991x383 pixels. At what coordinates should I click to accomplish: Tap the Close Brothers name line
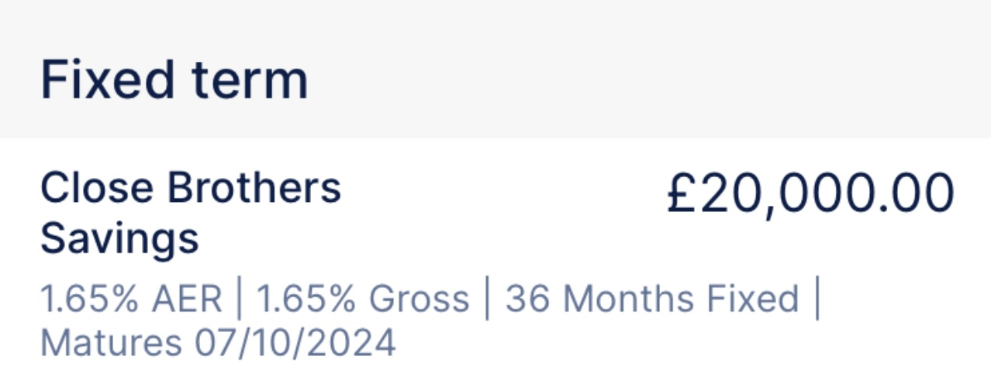click(x=191, y=189)
